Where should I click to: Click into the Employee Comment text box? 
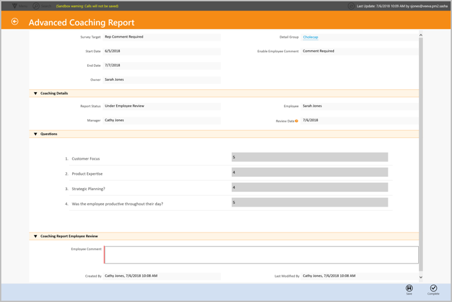(261, 254)
